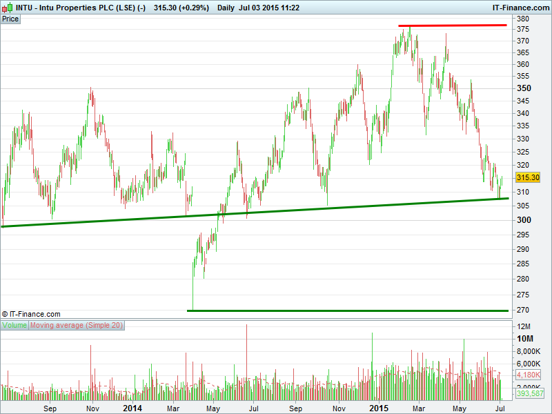
Task: Click the 300 level on price axis
Action: point(524,220)
